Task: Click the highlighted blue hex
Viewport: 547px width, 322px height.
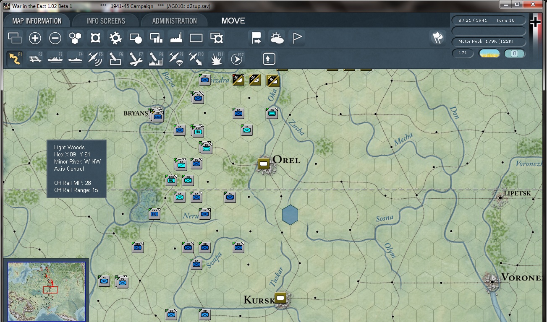Action: [x=290, y=215]
